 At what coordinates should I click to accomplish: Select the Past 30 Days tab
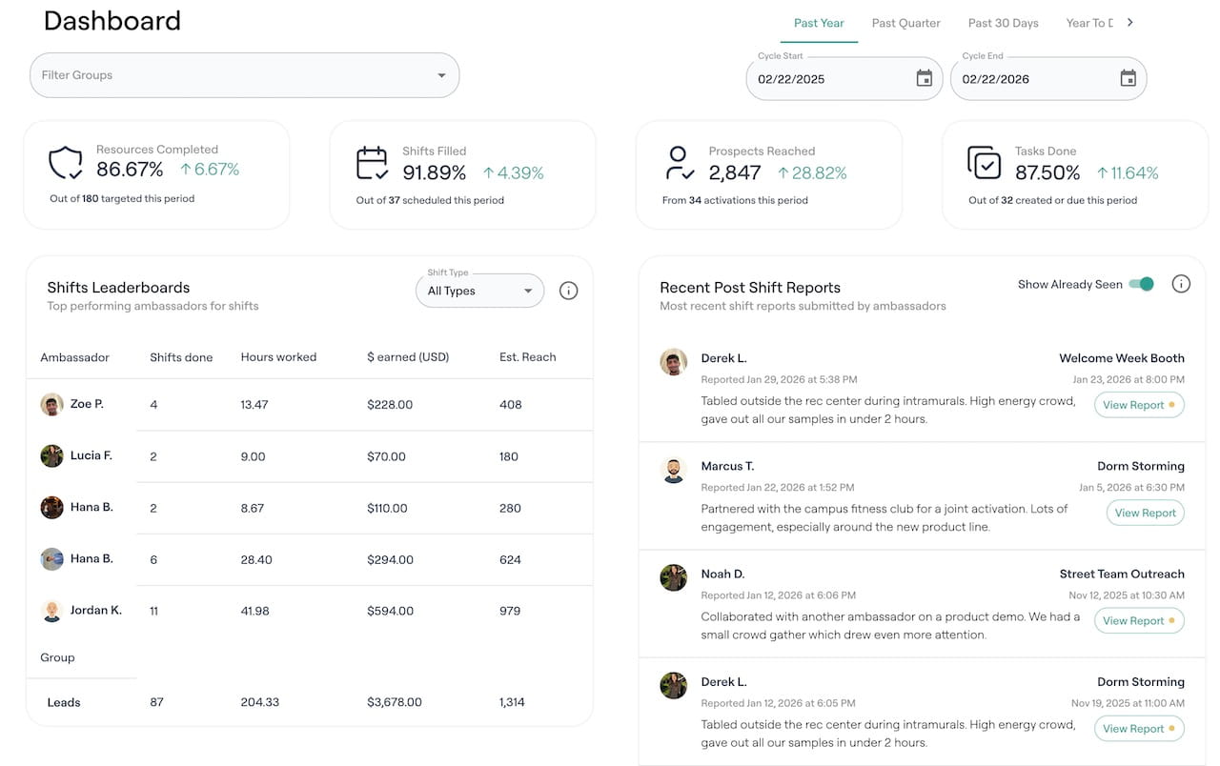click(1003, 23)
